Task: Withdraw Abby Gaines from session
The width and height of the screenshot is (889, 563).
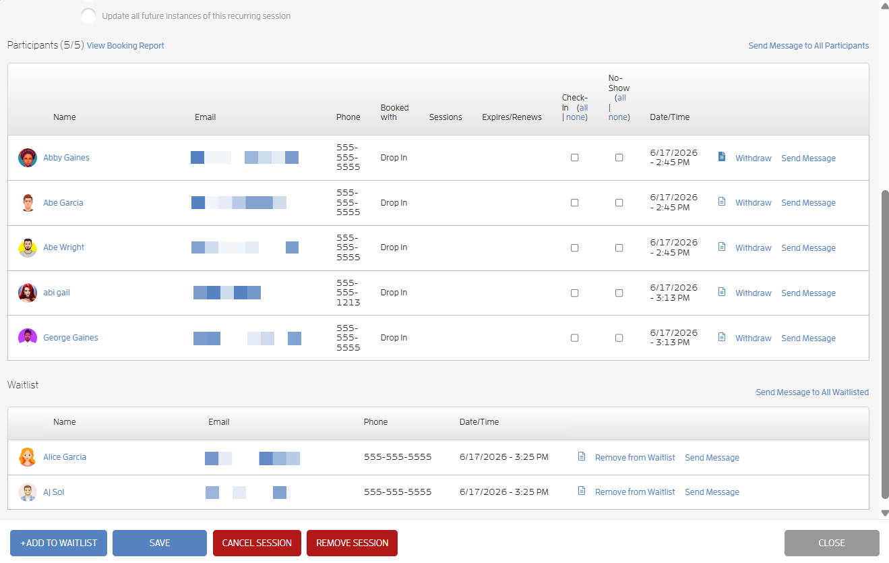Action: click(x=754, y=158)
